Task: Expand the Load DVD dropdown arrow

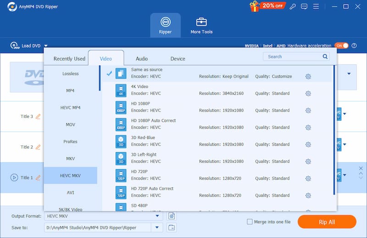Action: coord(46,46)
